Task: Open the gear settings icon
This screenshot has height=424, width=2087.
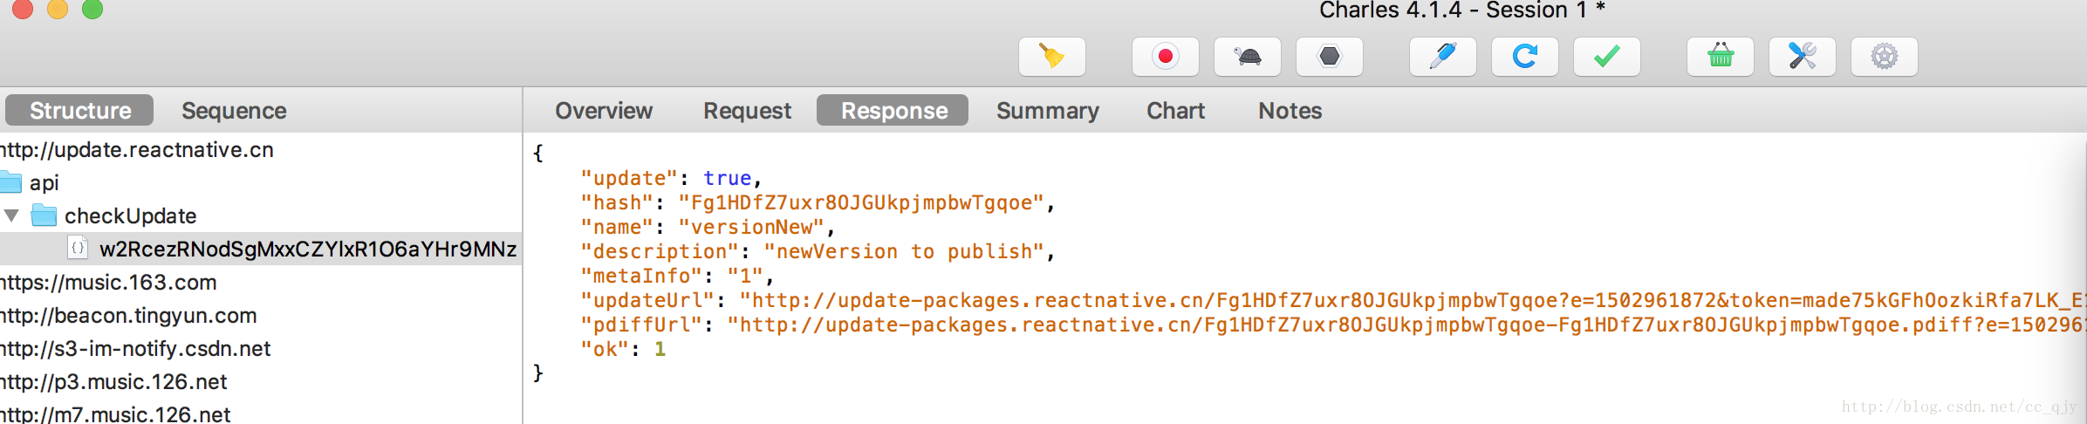Action: pos(1884,57)
